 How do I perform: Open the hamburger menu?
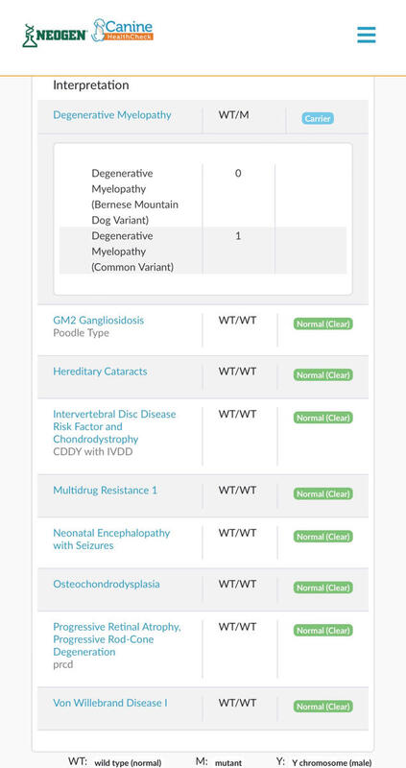[367, 35]
